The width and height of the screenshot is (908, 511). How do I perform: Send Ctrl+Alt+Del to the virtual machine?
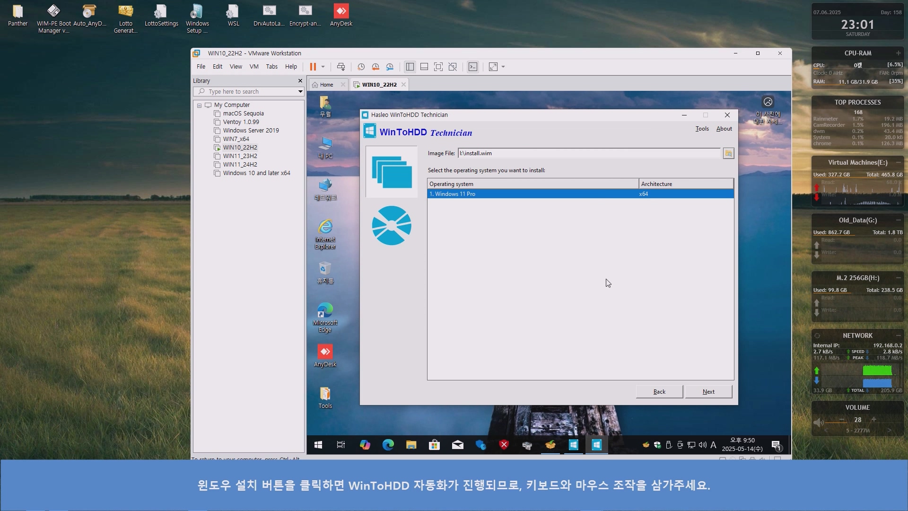(x=340, y=67)
